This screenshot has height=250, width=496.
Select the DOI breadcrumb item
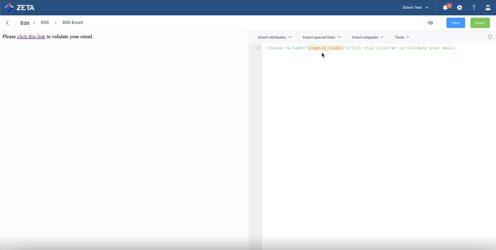(45, 23)
